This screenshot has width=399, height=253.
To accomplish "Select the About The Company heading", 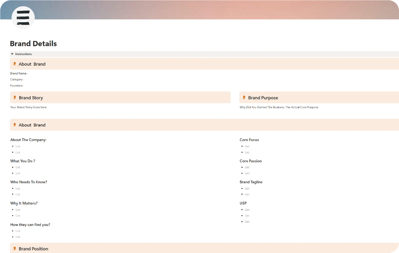I will [x=28, y=140].
